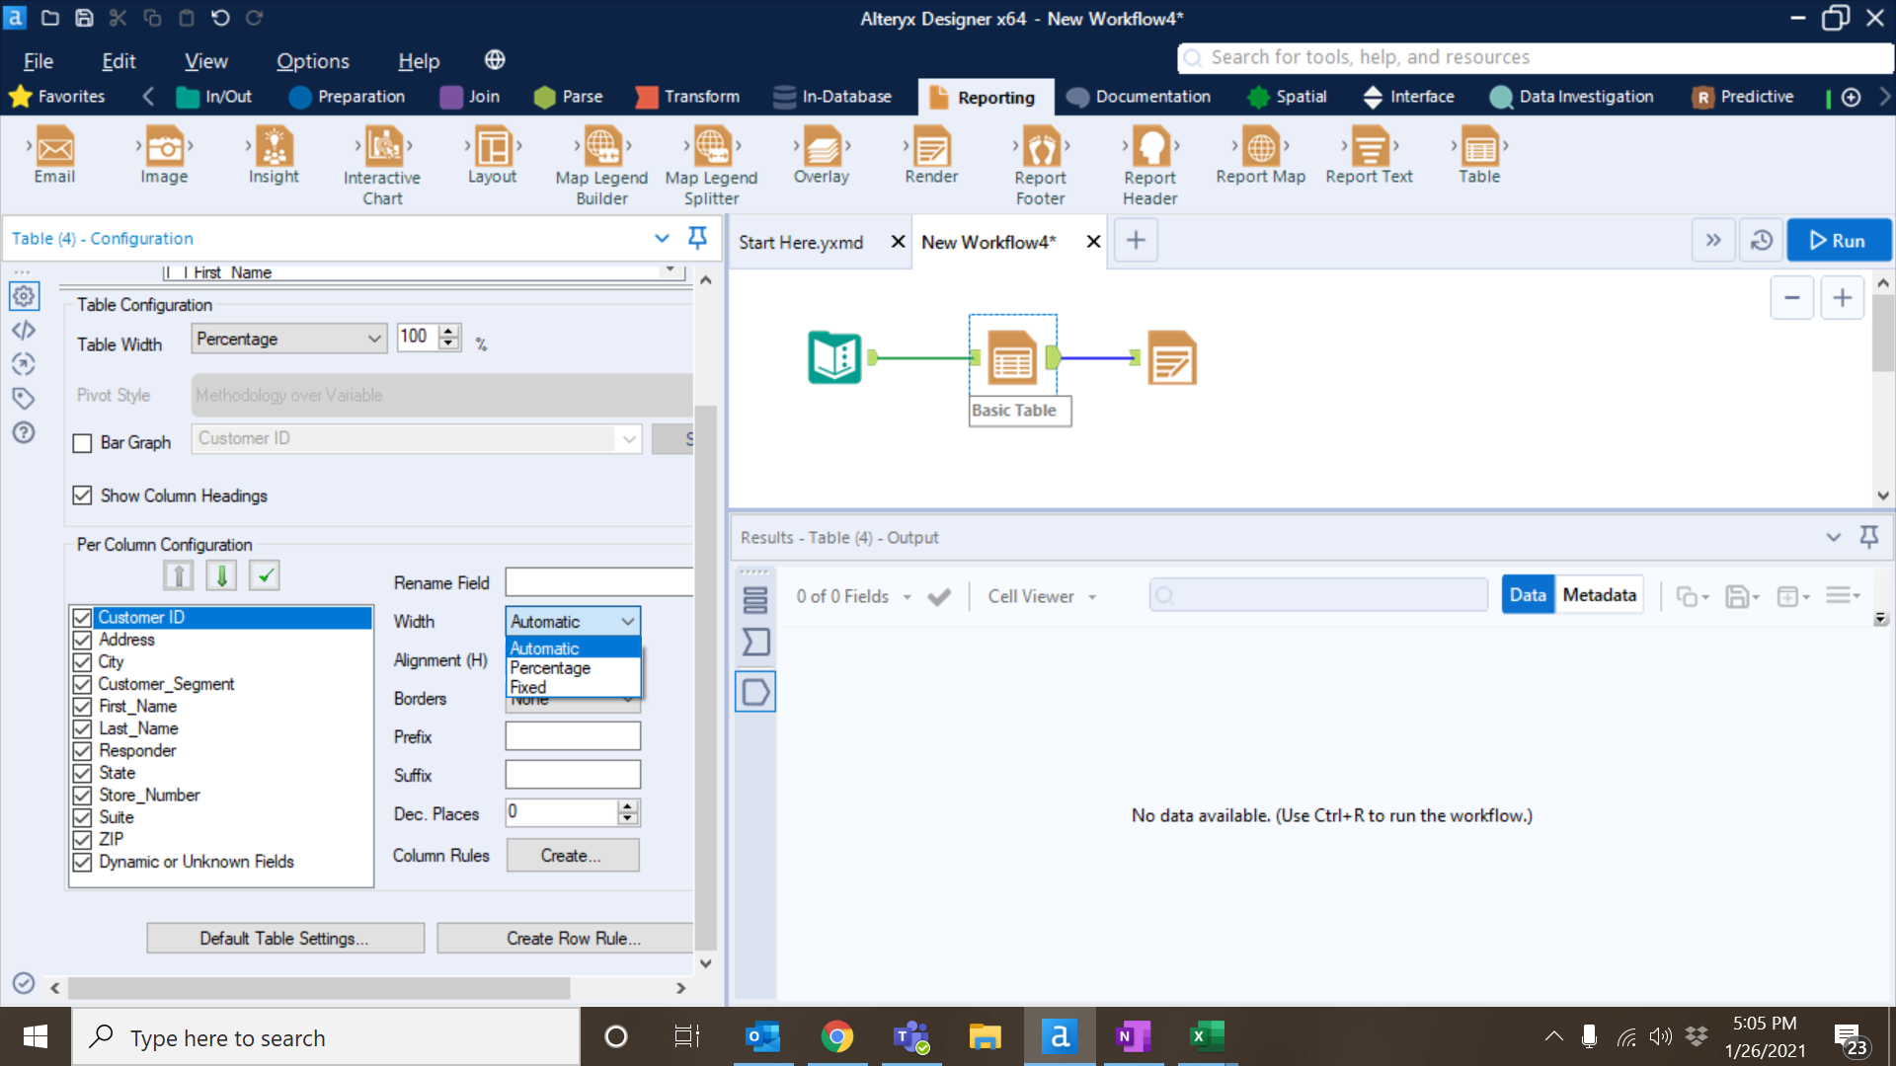This screenshot has width=1896, height=1066.
Task: Run the workflow with Run button
Action: tap(1838, 241)
